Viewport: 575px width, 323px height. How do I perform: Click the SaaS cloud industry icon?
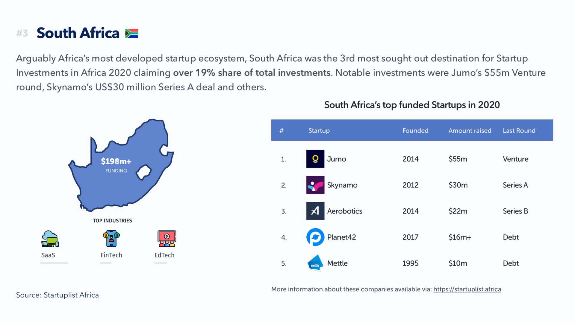click(50, 239)
